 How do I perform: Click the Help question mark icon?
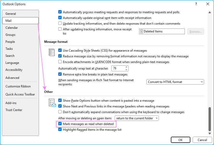pyautogui.click(x=196, y=4)
